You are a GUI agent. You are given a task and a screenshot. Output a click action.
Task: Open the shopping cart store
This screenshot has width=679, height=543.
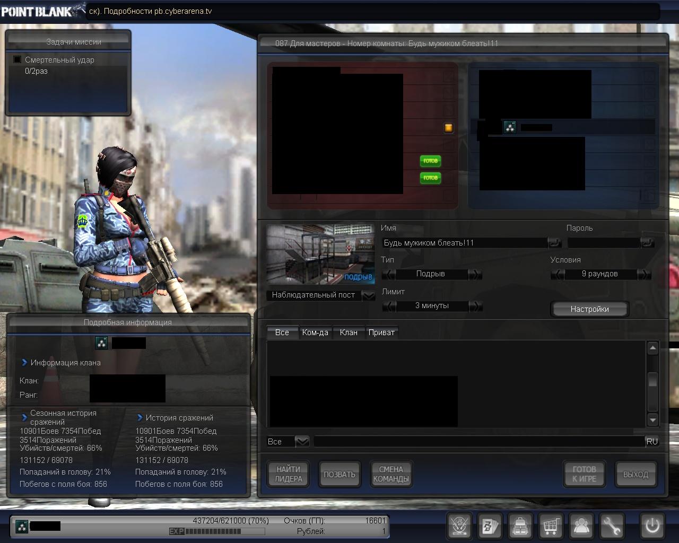point(551,526)
